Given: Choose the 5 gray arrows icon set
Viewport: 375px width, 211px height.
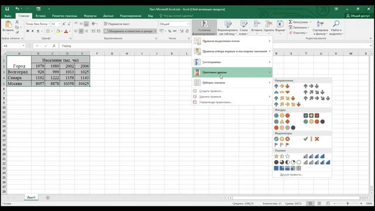Looking at the screenshot, I should point(316,98).
